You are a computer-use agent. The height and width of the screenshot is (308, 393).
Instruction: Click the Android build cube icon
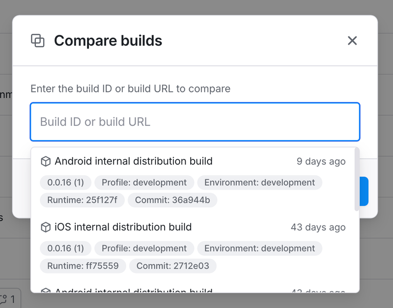(x=46, y=162)
